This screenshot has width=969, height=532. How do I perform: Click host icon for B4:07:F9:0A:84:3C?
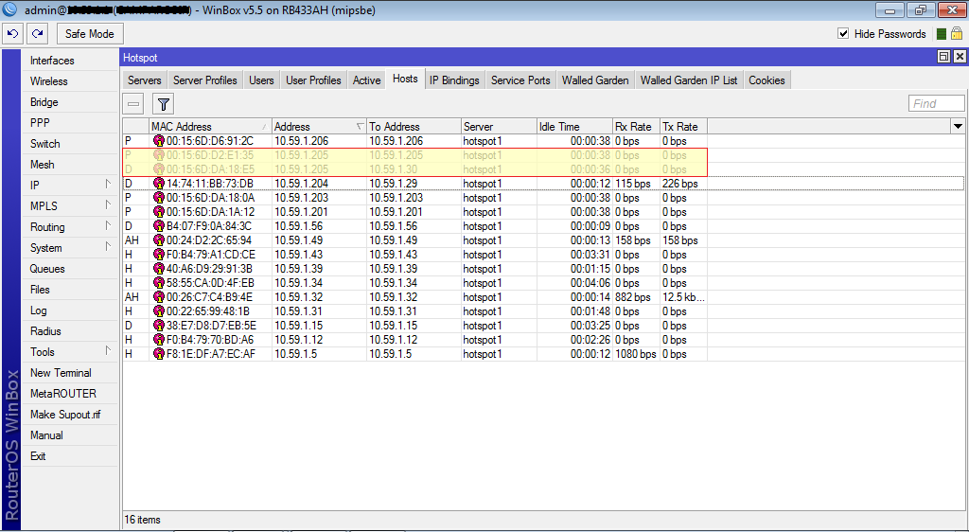tap(159, 226)
